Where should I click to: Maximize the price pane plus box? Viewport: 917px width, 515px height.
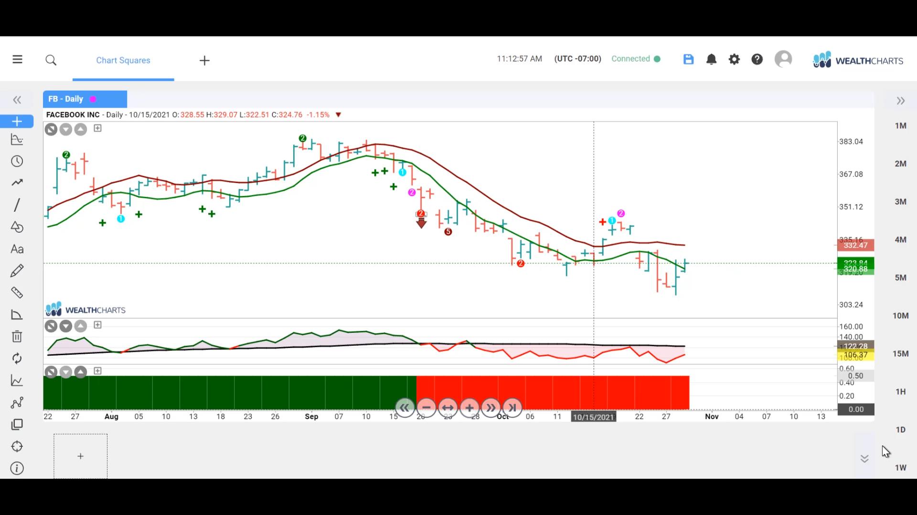(97, 128)
